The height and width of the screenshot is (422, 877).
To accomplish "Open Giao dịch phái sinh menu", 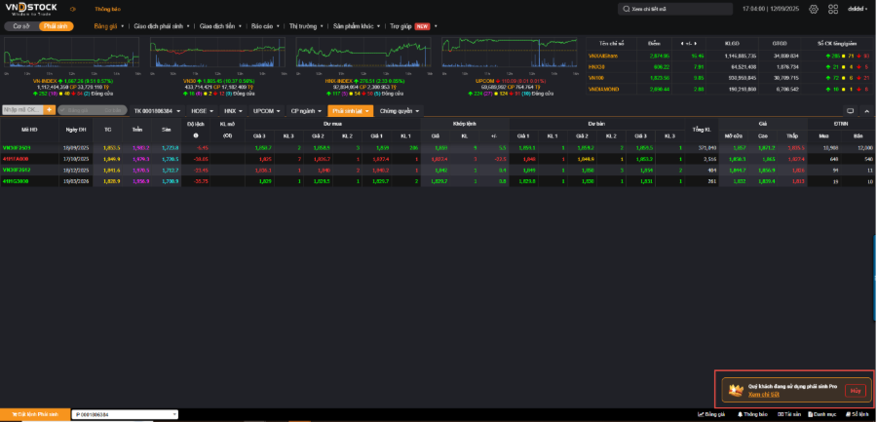I will point(162,26).
